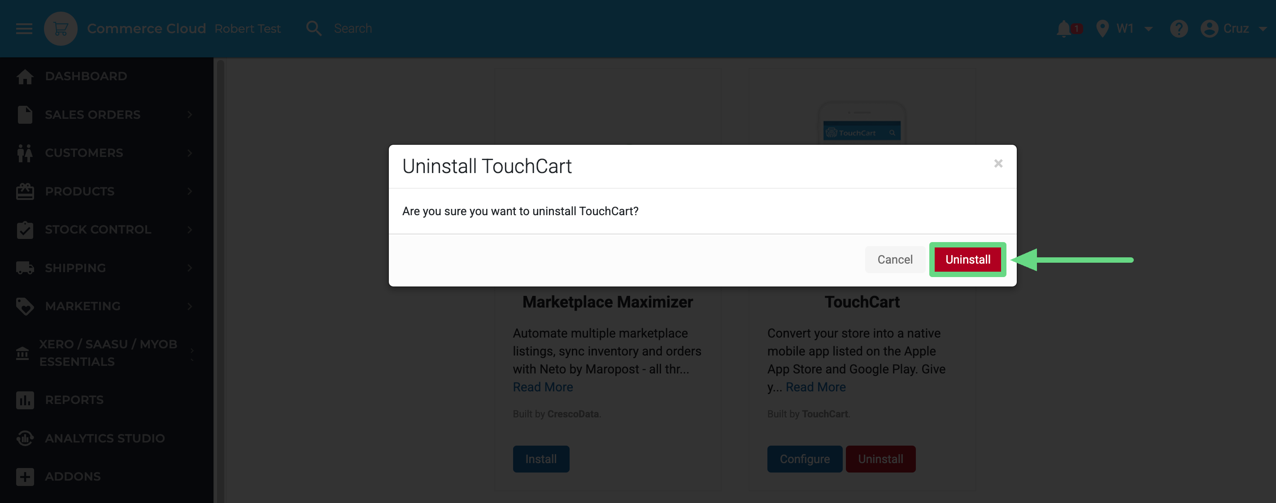This screenshot has width=1276, height=503.
Task: Click the Analytics Studio icon
Action: point(25,438)
